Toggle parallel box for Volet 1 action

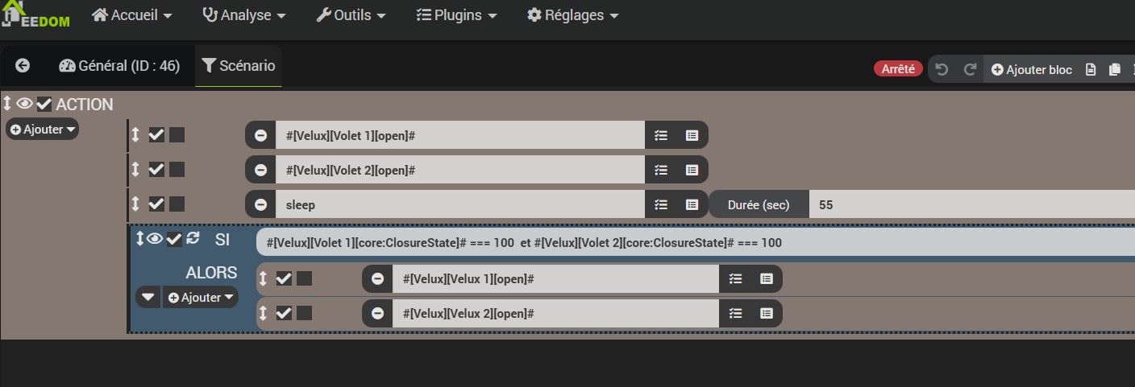[177, 135]
